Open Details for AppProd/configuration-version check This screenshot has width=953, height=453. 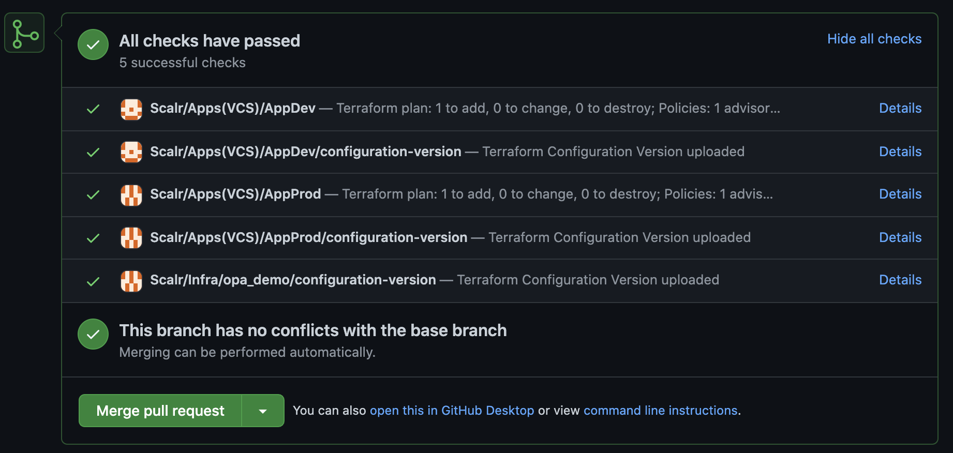(900, 237)
